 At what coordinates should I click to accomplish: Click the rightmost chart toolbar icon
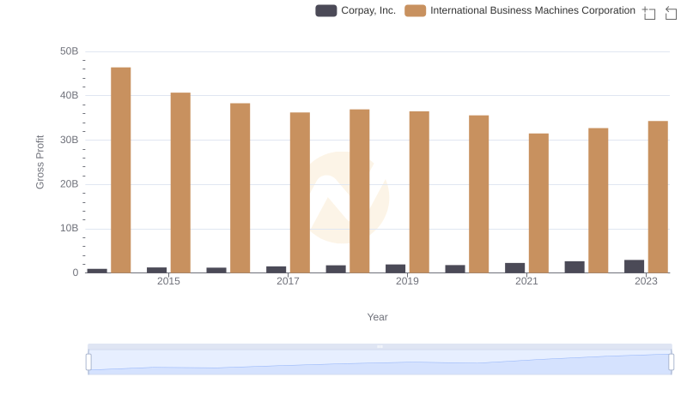[x=672, y=12]
